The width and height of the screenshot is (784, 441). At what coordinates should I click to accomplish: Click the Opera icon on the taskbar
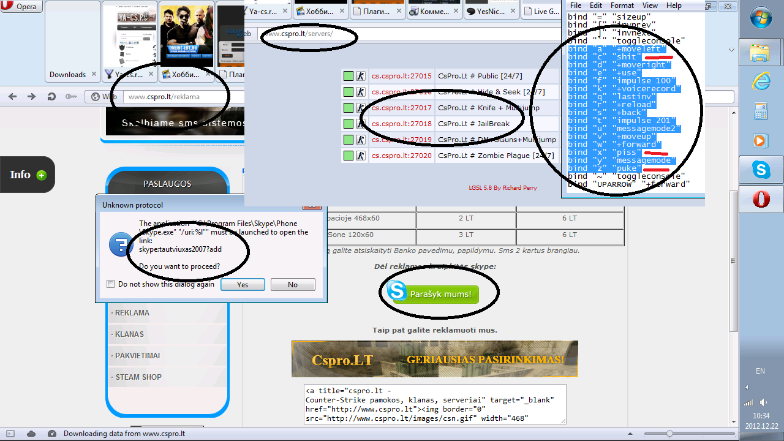[761, 199]
